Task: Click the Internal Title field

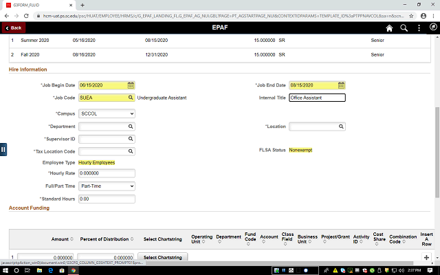Action: [317, 98]
